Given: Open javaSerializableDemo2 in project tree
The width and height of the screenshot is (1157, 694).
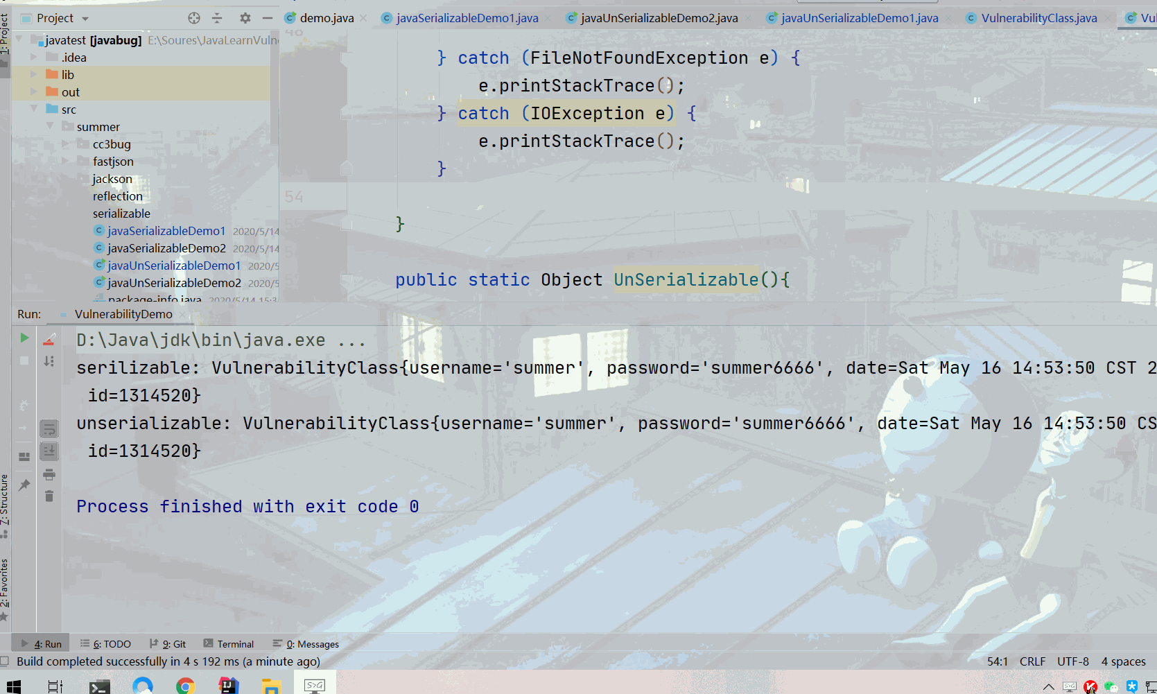Looking at the screenshot, I should pyautogui.click(x=166, y=248).
